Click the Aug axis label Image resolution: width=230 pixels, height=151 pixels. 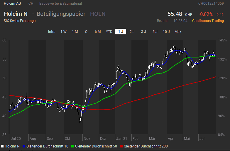coord(33,139)
